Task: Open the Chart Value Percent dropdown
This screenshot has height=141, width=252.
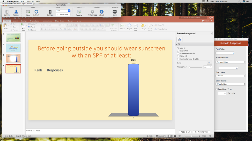Action: tap(230, 76)
